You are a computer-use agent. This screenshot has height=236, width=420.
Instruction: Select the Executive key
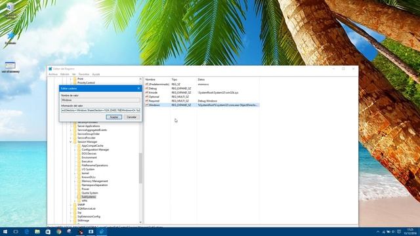tap(87, 161)
